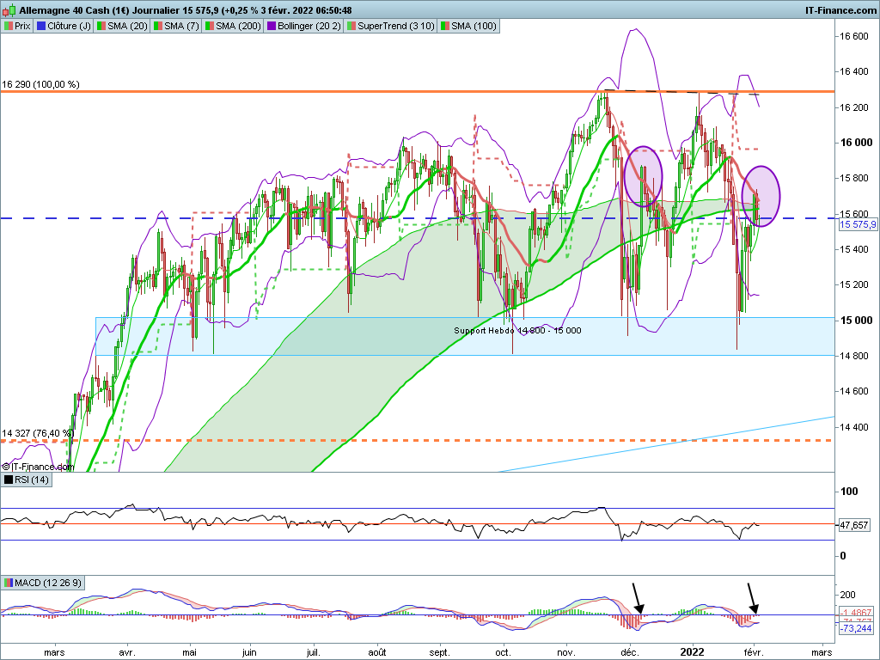Click the '2022' year marker on the time axis

pyautogui.click(x=692, y=652)
